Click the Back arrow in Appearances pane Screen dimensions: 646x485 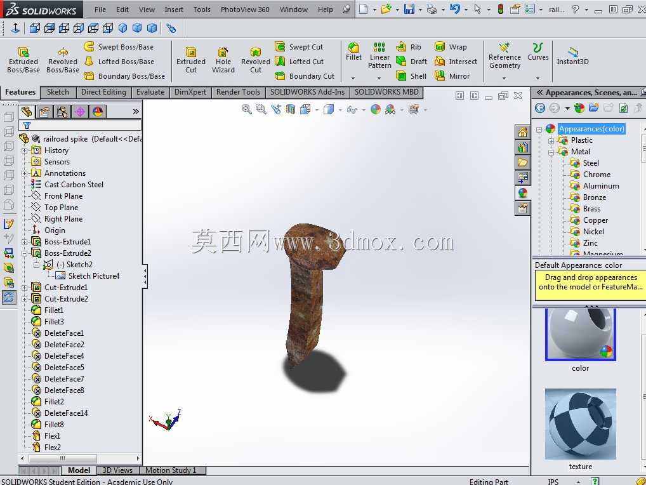coord(539,108)
